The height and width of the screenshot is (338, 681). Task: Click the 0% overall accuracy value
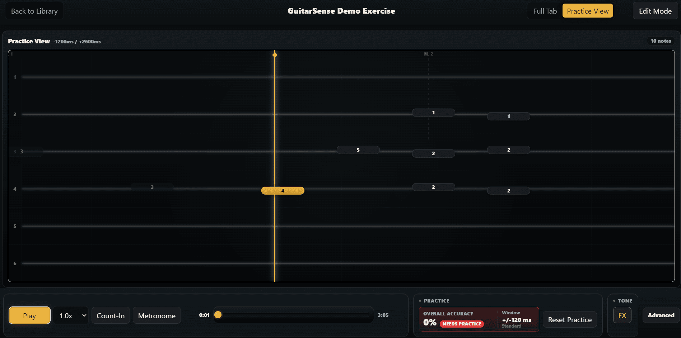click(430, 322)
